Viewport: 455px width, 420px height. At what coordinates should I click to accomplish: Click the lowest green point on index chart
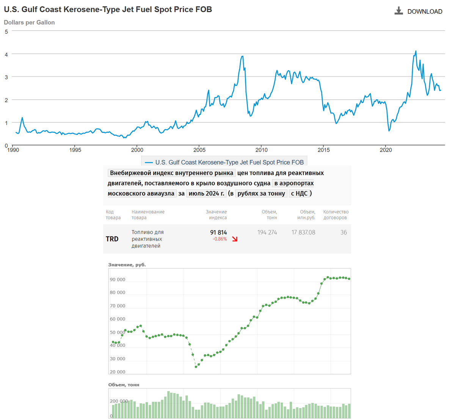(196, 367)
